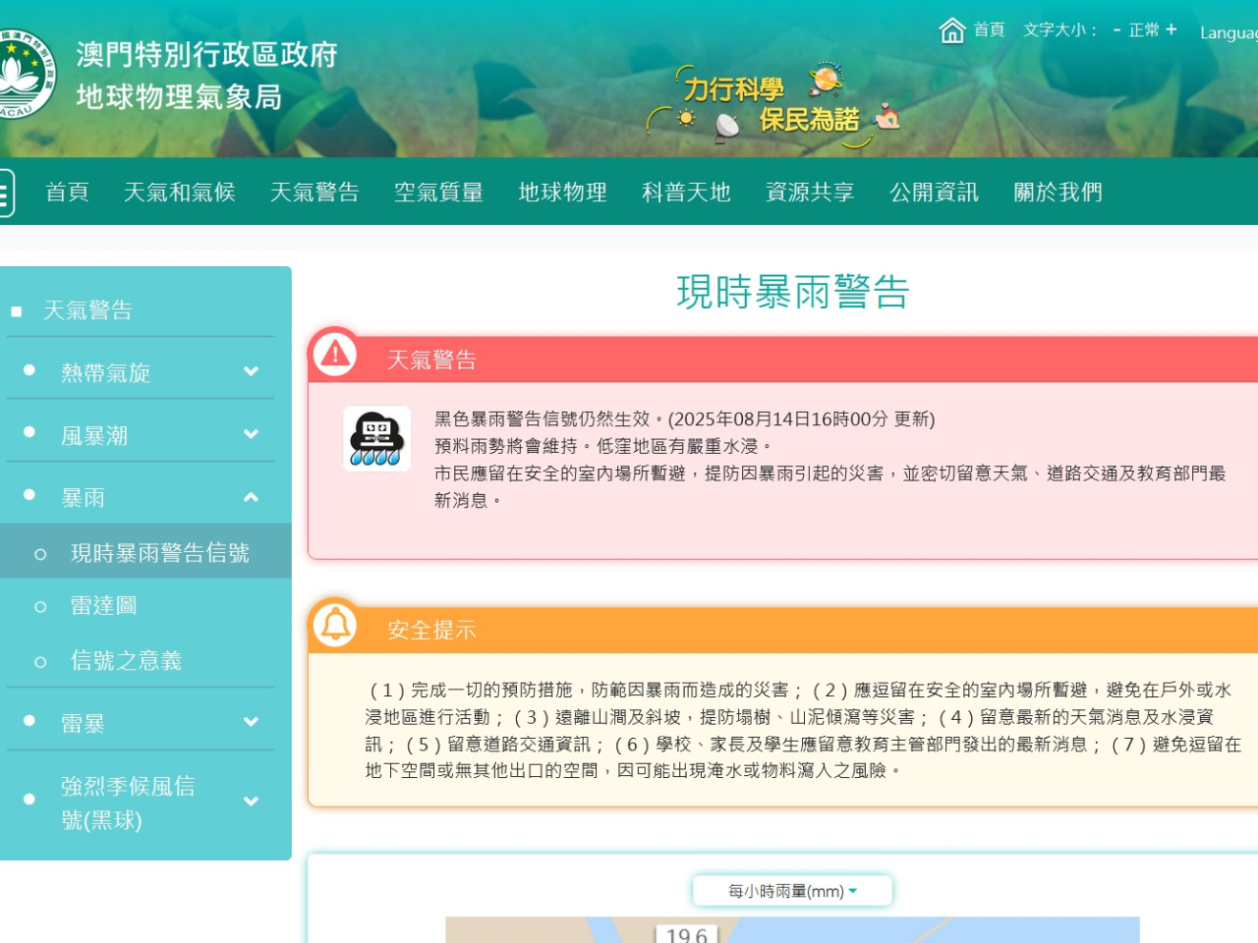Collapse the 暴雨 sidebar chevron
Viewport: 1258px width, 943px height.
coord(251,497)
